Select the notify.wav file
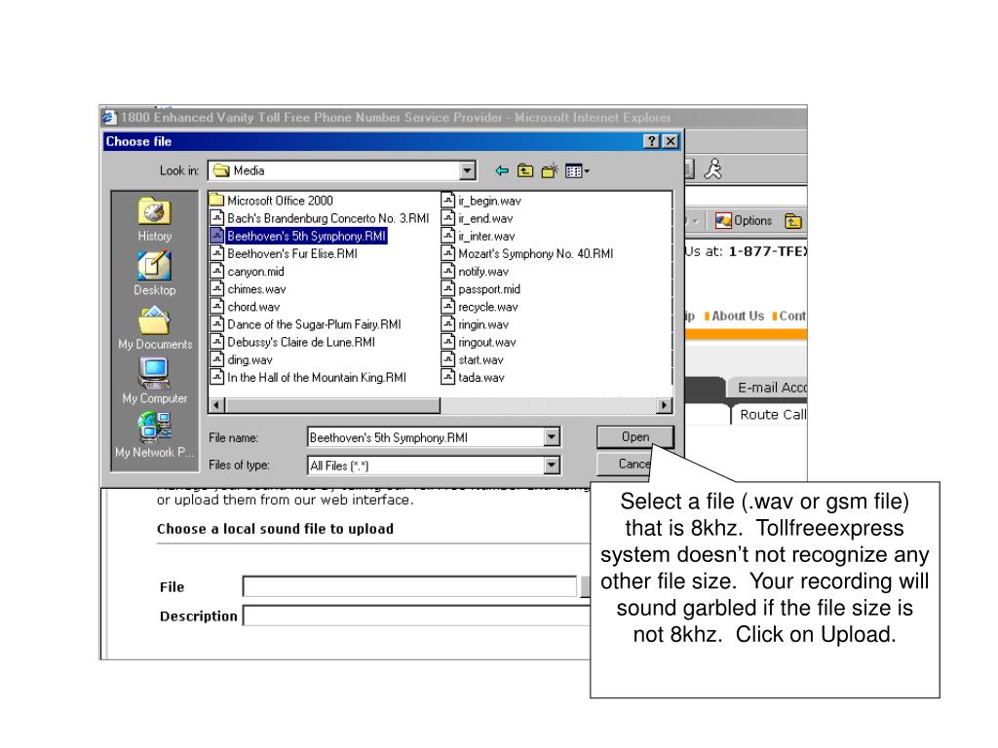Image resolution: width=998 pixels, height=748 pixels. [476, 272]
